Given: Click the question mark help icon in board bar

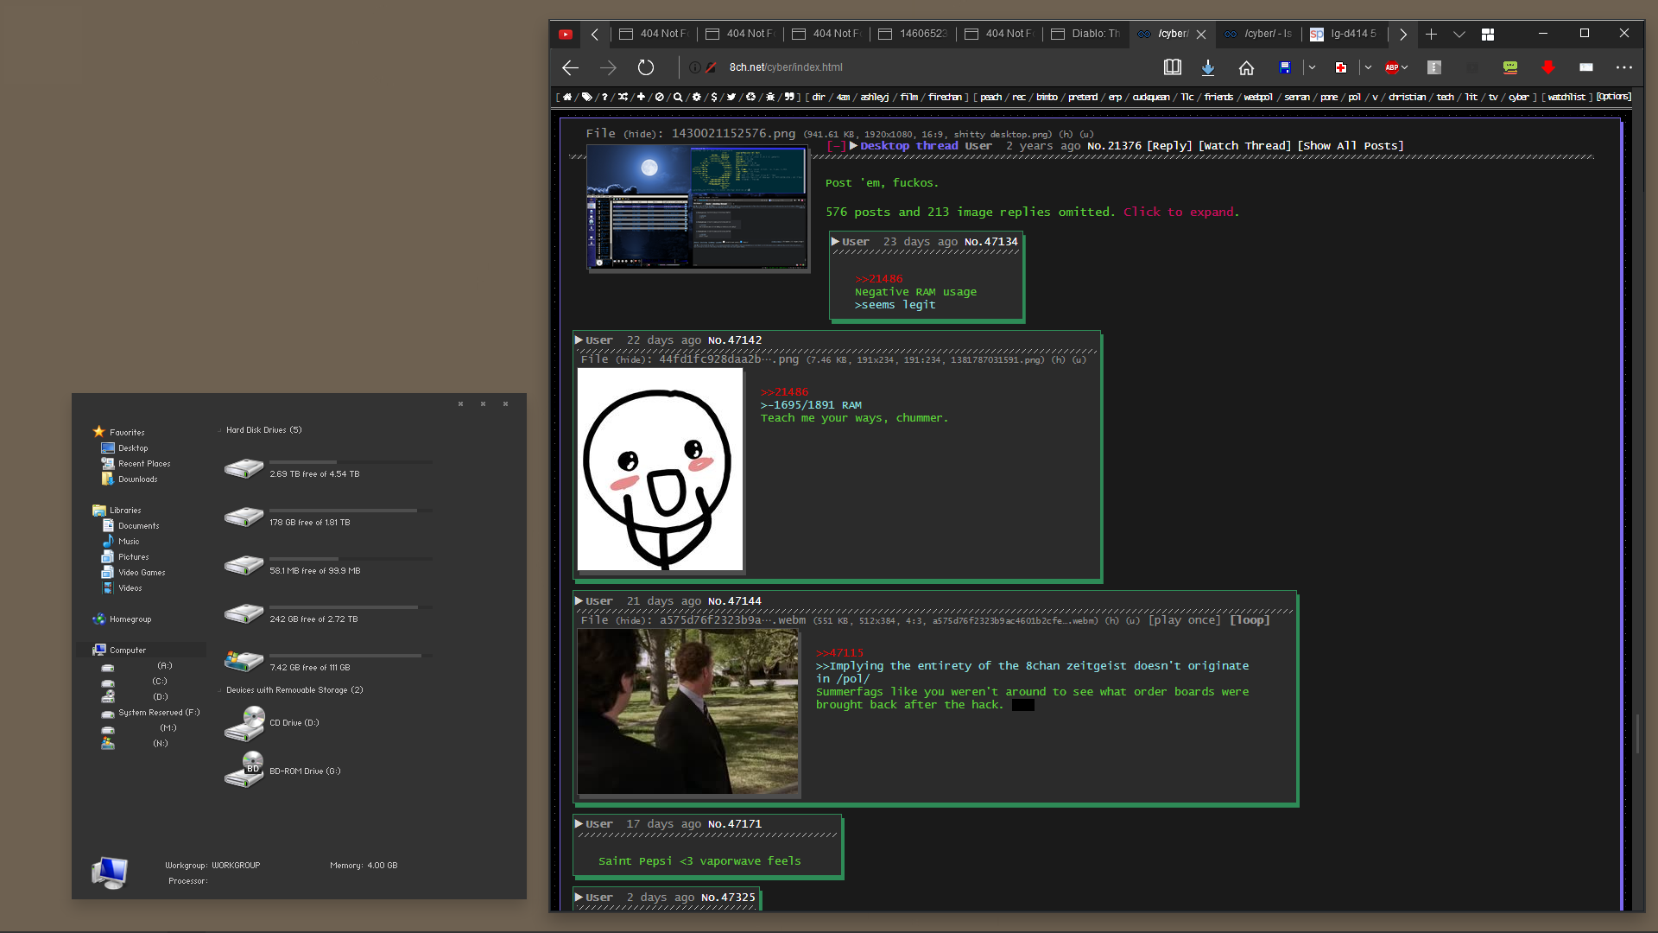Looking at the screenshot, I should pos(604,97).
